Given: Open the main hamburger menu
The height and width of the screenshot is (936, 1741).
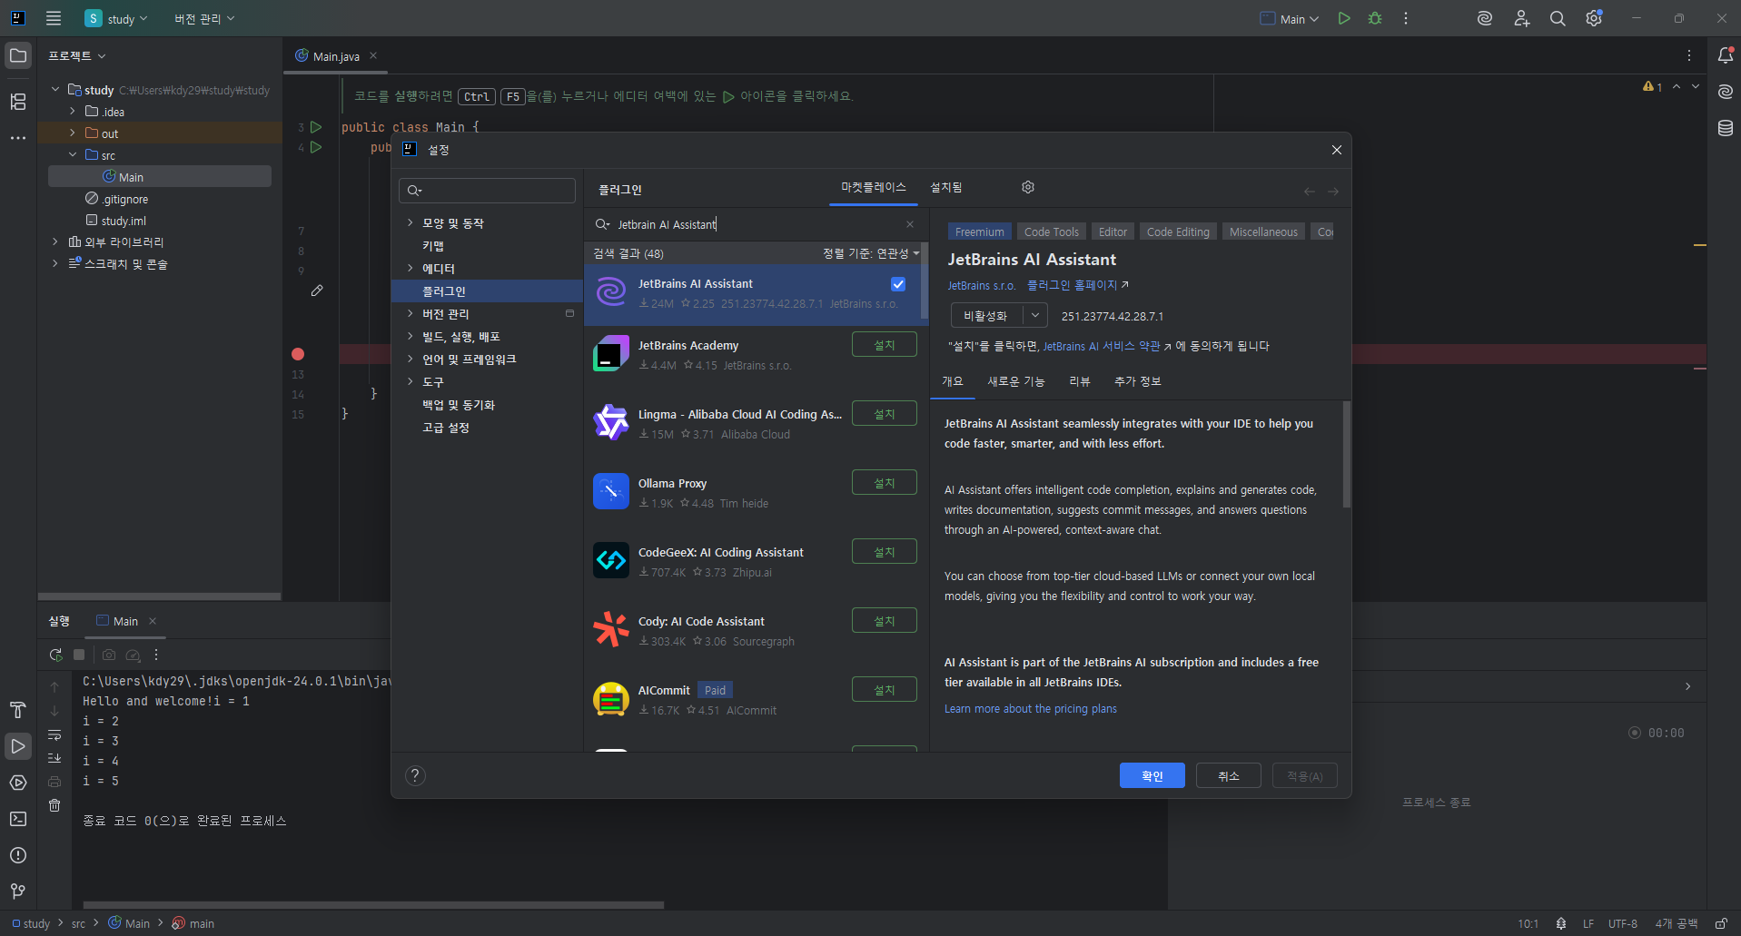Looking at the screenshot, I should [54, 18].
